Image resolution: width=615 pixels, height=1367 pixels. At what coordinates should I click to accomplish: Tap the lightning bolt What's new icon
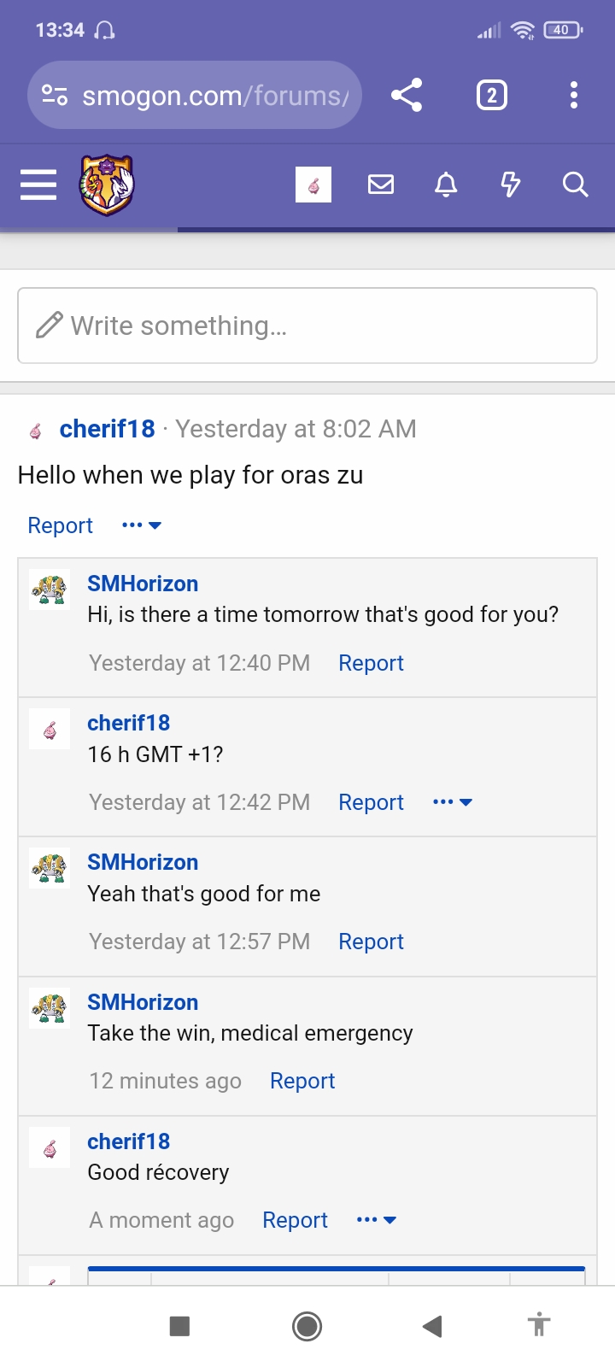point(510,185)
